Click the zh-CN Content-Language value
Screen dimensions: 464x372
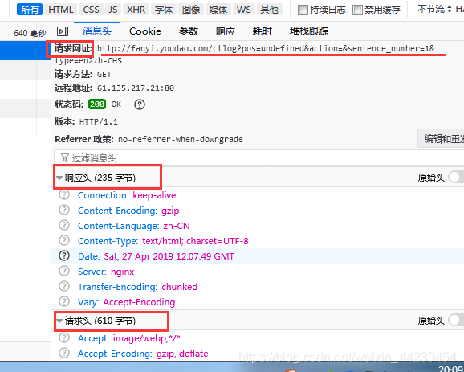pos(177,226)
